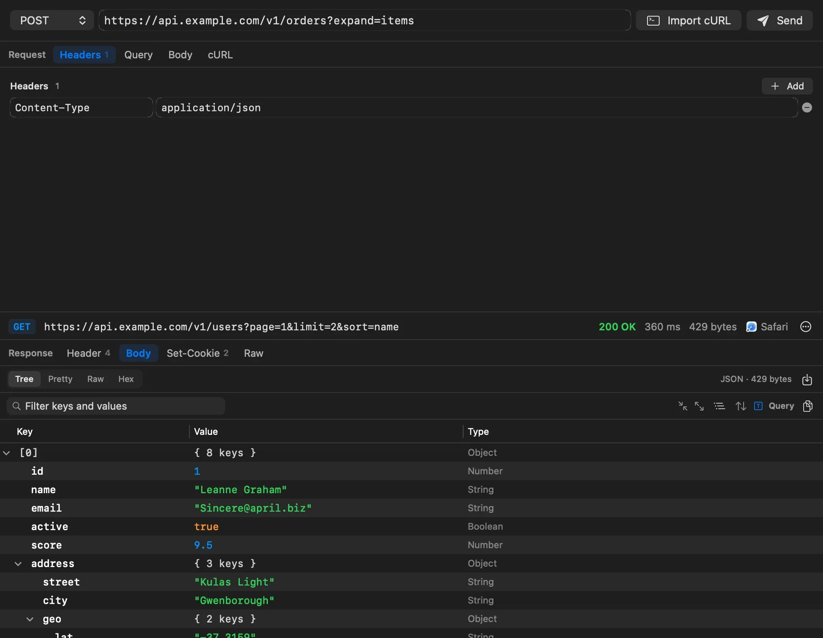The width and height of the screenshot is (823, 638).
Task: Select the "Sincere@april.biz" email value
Action: point(253,508)
